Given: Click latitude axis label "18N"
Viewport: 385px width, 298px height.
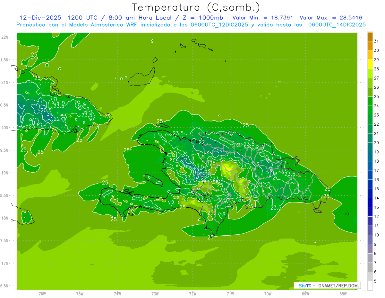Looking at the screenshot, I should (5, 218).
